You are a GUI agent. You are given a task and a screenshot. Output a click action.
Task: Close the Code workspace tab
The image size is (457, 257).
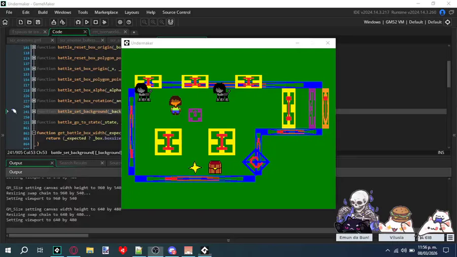pos(85,32)
